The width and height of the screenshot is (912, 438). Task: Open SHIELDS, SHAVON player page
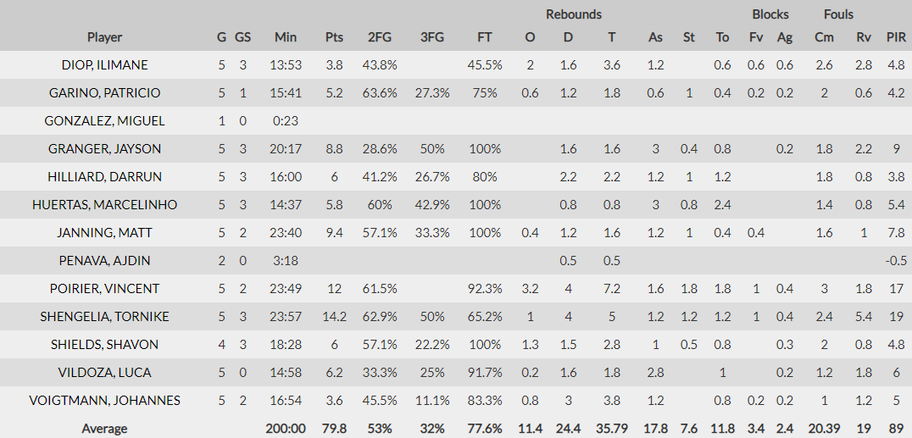point(104,345)
